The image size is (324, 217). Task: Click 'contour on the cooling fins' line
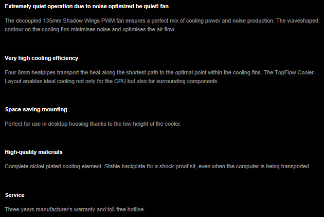tap(90, 29)
